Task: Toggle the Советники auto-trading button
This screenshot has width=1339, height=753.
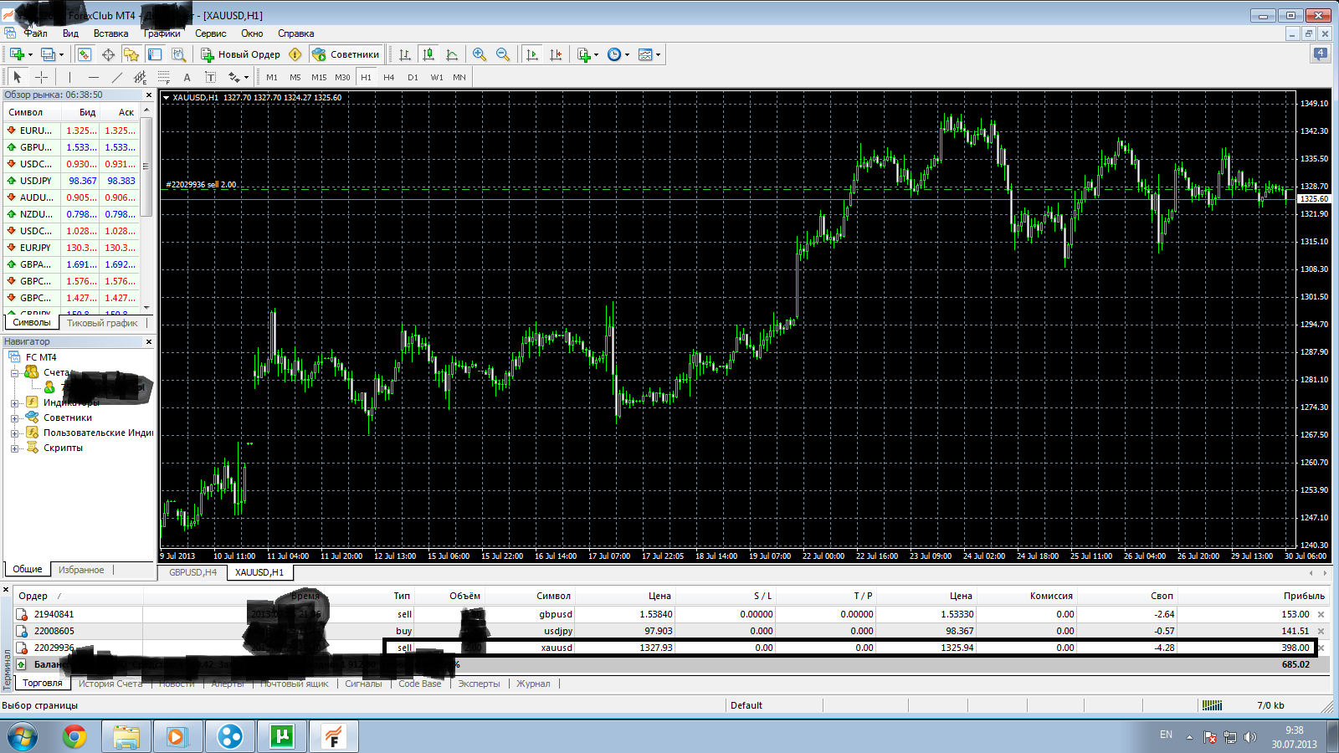Action: pyautogui.click(x=346, y=54)
